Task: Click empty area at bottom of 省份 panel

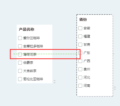Action: (x=95, y=92)
